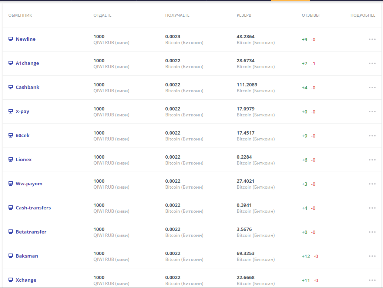
Task: Click the +9 positive reviews for Newline
Action: 305,39
